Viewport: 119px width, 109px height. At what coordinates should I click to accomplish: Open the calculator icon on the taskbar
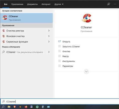[43, 107]
